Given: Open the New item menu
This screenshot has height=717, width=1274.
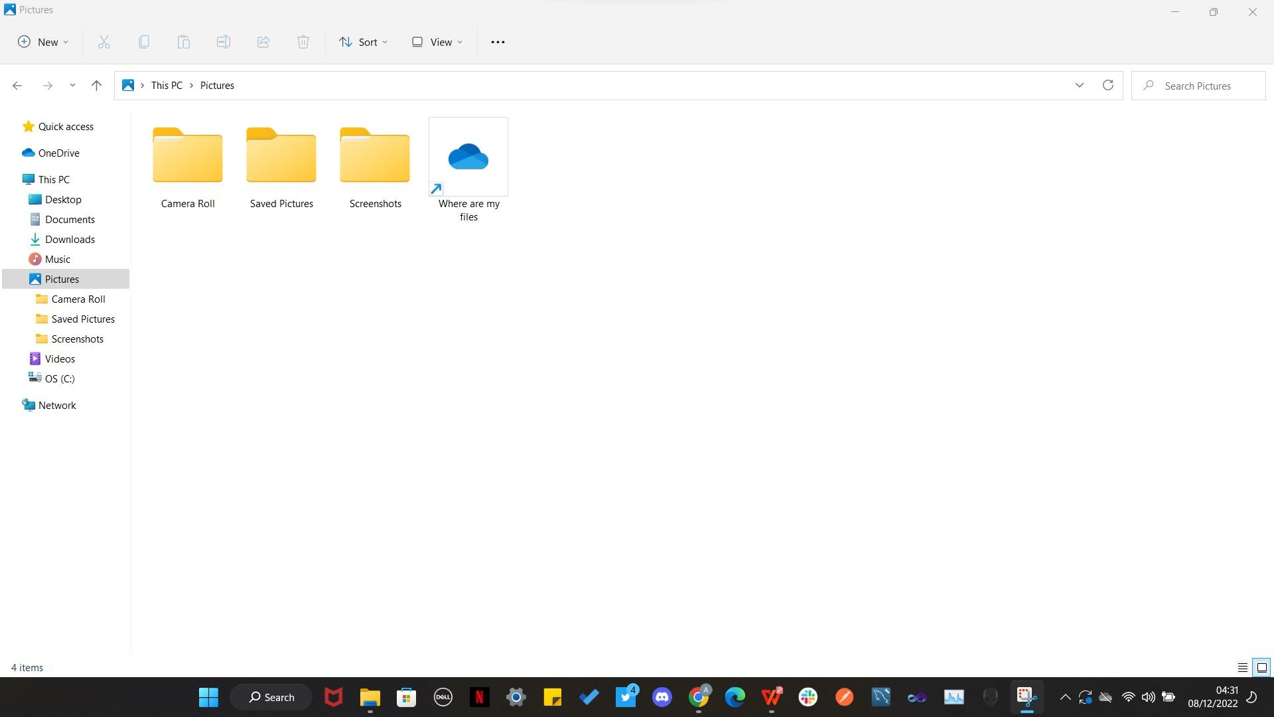Looking at the screenshot, I should click(43, 42).
